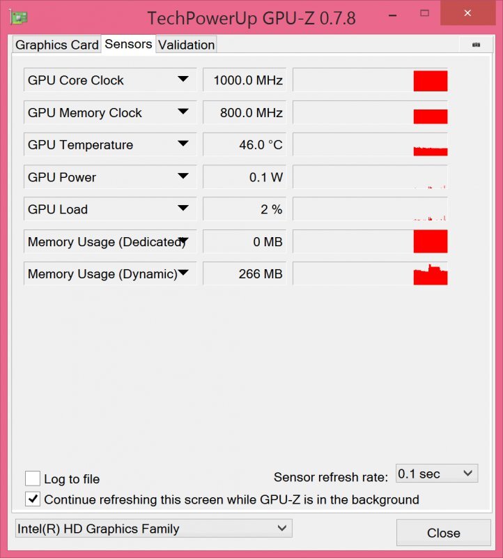Click the GPU Load percentage value field

[x=244, y=209]
